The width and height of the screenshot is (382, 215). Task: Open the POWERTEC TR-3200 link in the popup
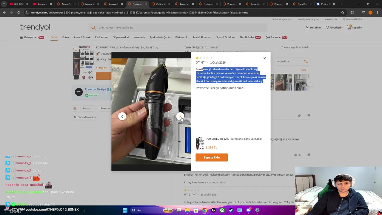pyautogui.click(x=235, y=139)
